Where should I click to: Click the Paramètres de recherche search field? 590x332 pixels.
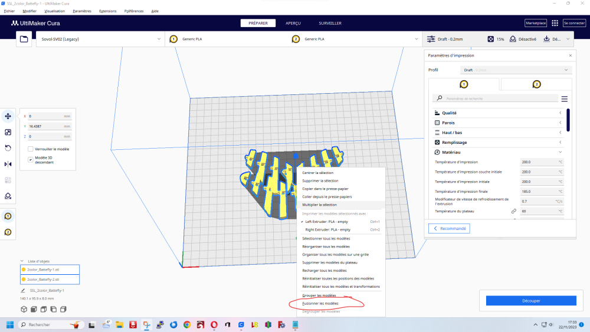pyautogui.click(x=495, y=98)
